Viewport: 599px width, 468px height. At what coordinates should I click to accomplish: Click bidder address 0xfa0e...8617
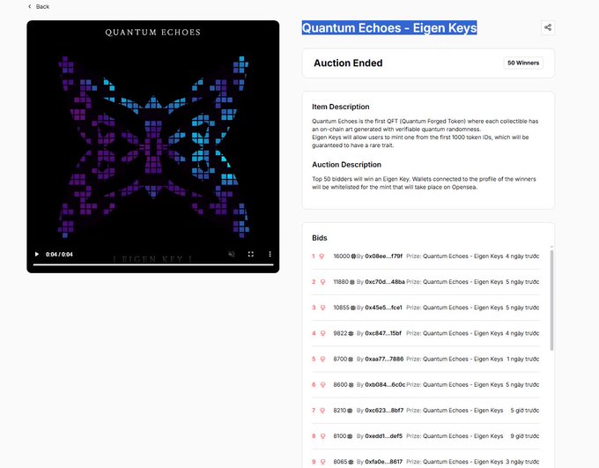(383, 462)
